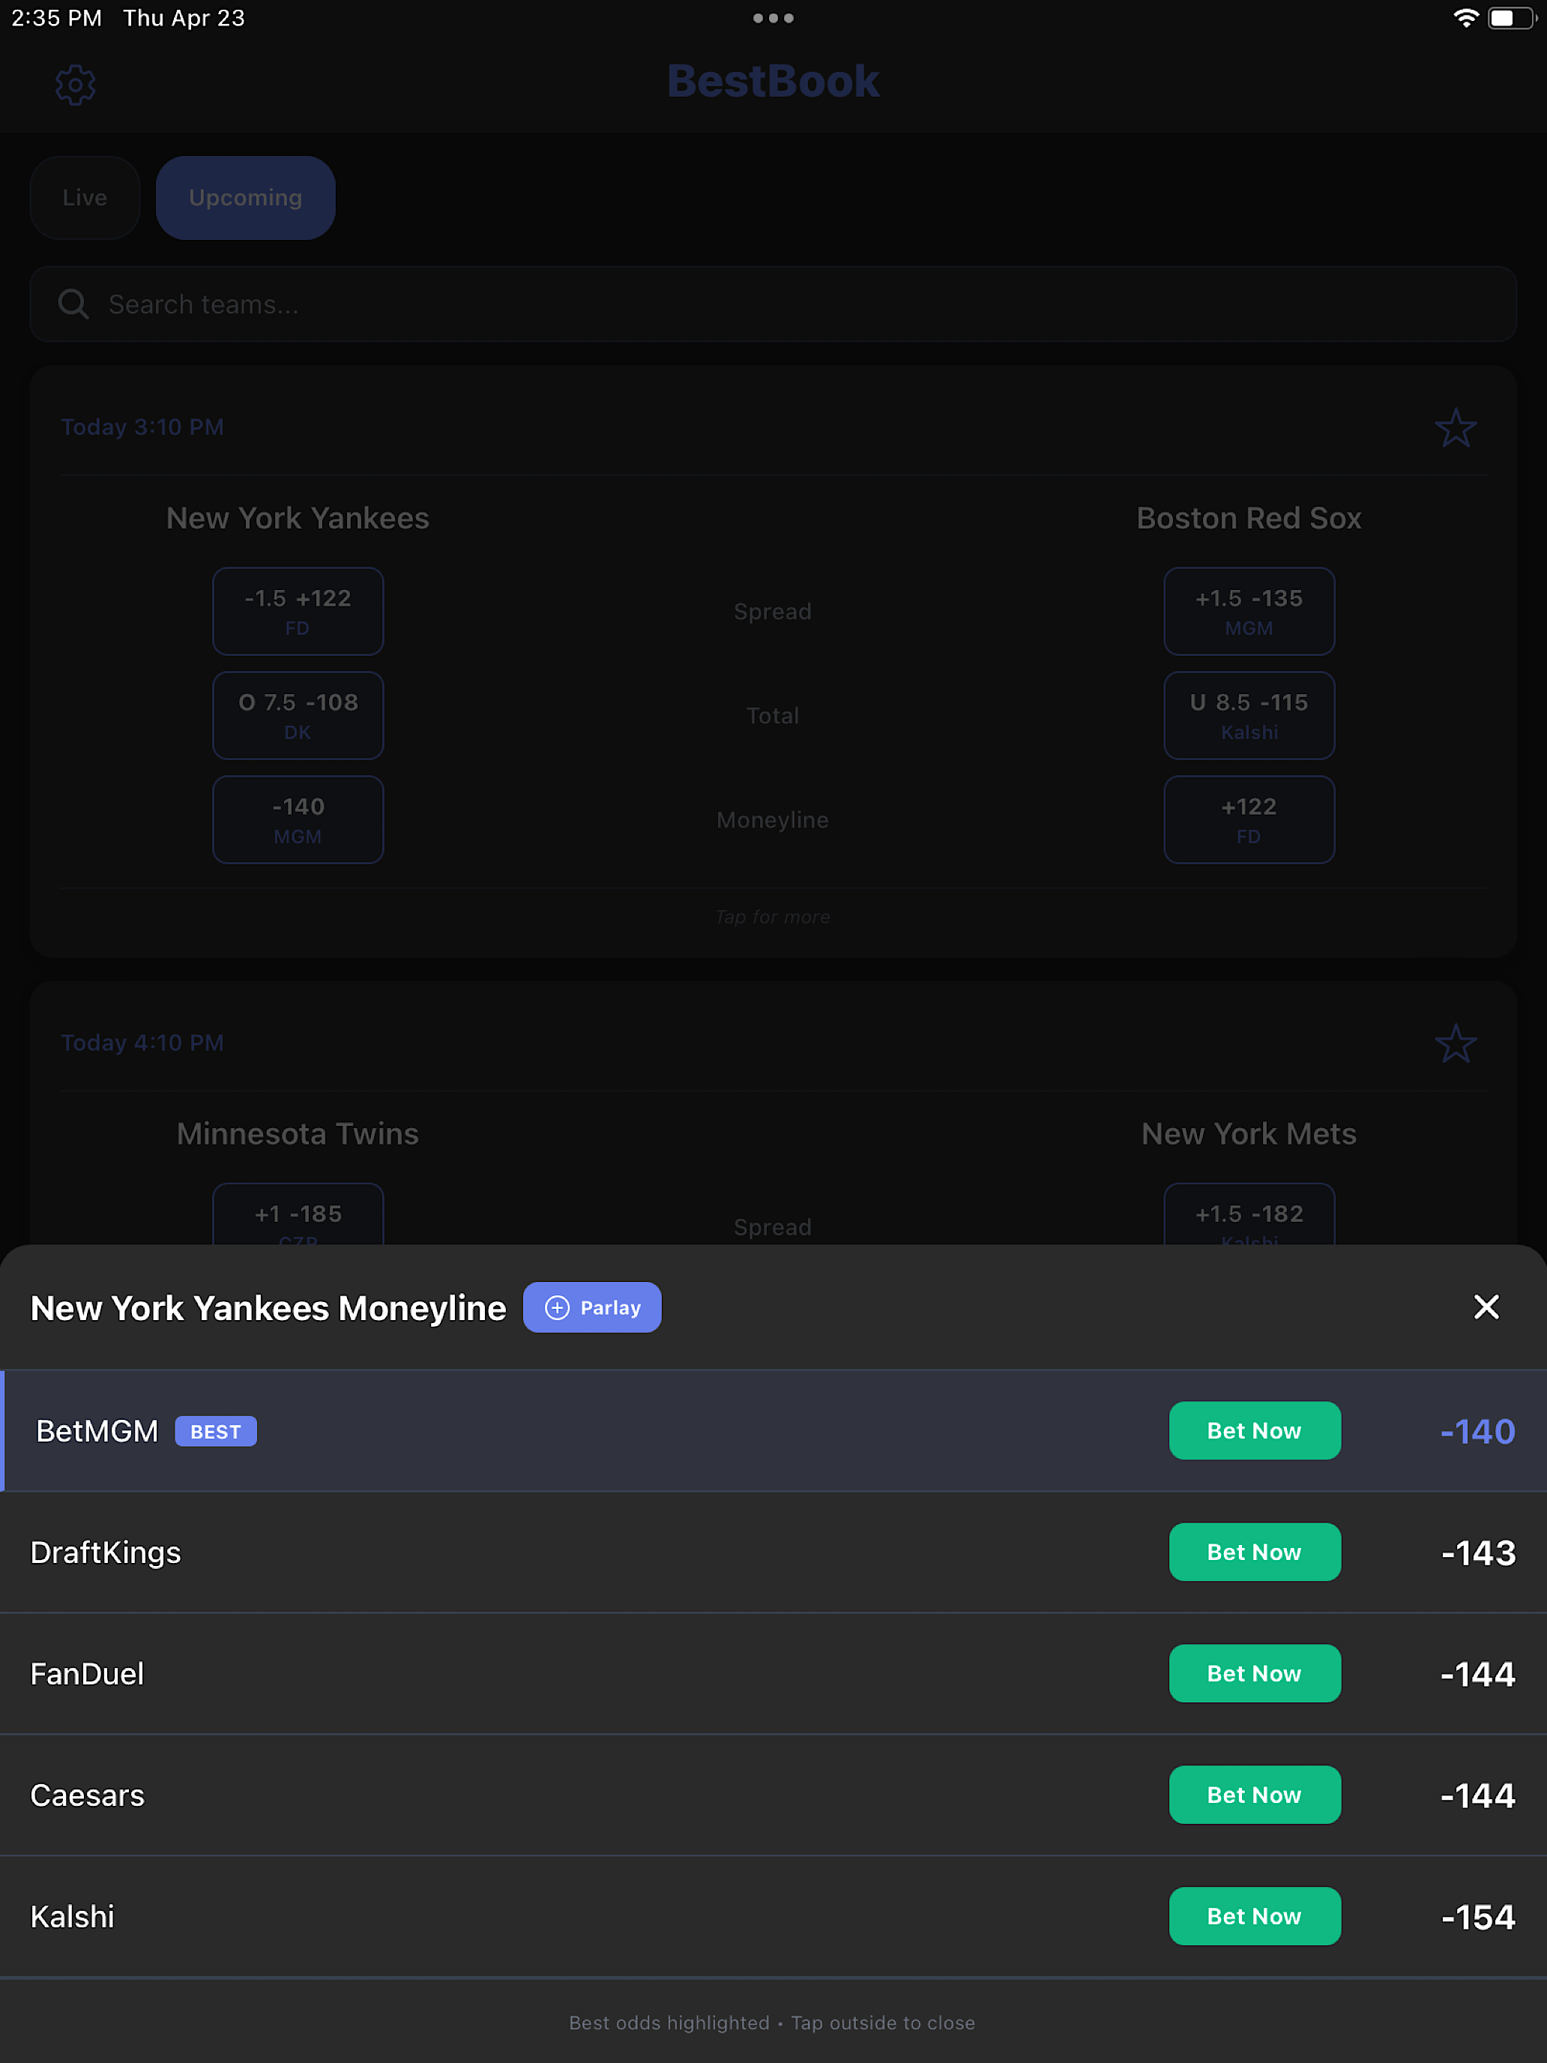
Task: Tap the DraftKings sportsbook name
Action: 106,1552
